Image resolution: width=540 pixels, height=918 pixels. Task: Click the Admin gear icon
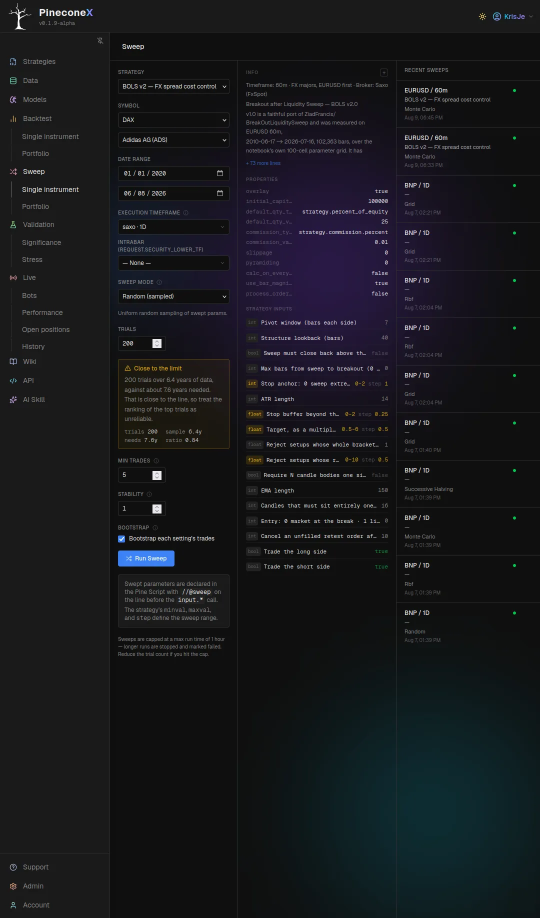pos(13,886)
